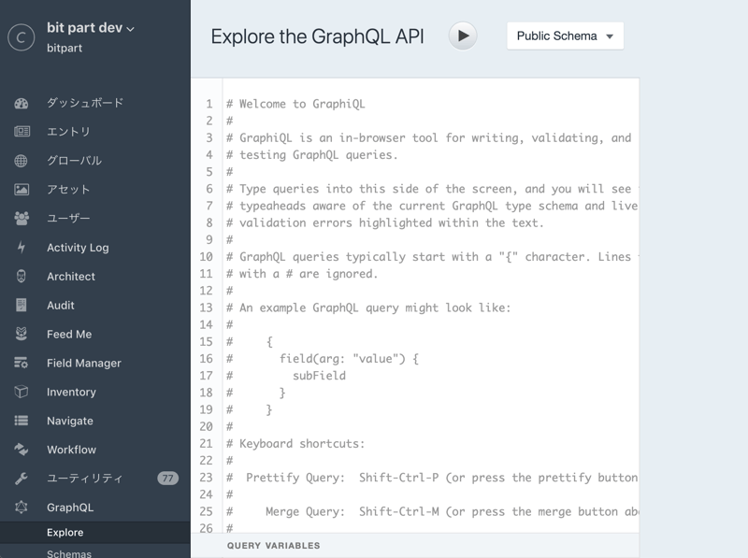Run query with the play button
The height and width of the screenshot is (558, 748).
(x=462, y=36)
